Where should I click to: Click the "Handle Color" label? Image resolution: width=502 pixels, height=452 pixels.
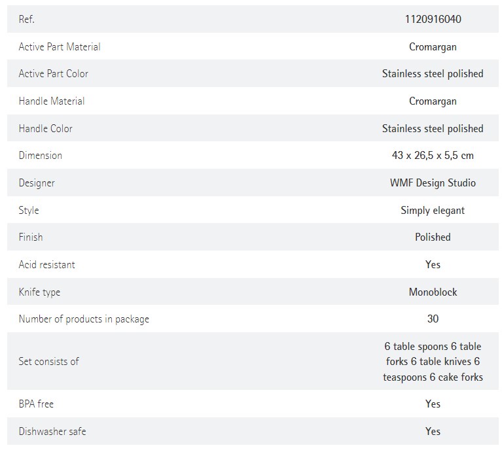46,129
